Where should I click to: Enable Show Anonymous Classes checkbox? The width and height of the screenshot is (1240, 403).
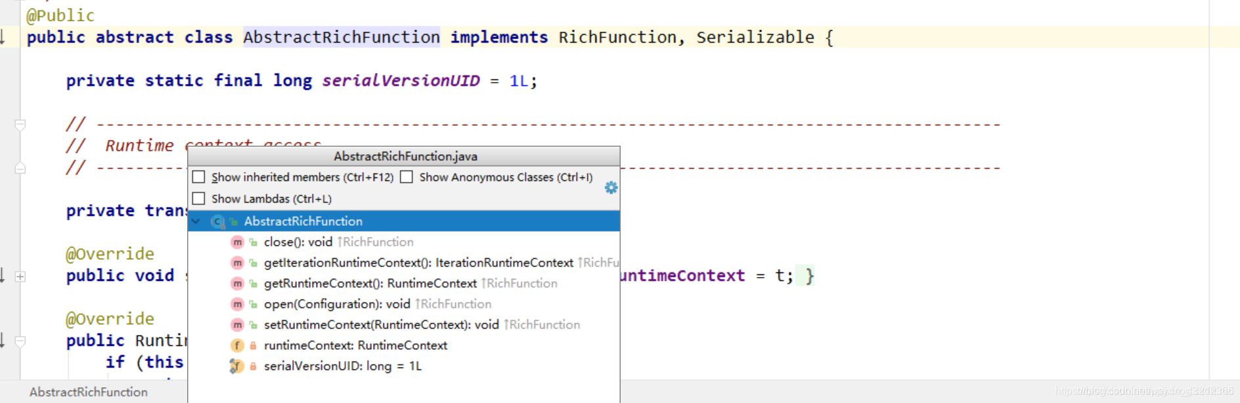[x=407, y=177]
